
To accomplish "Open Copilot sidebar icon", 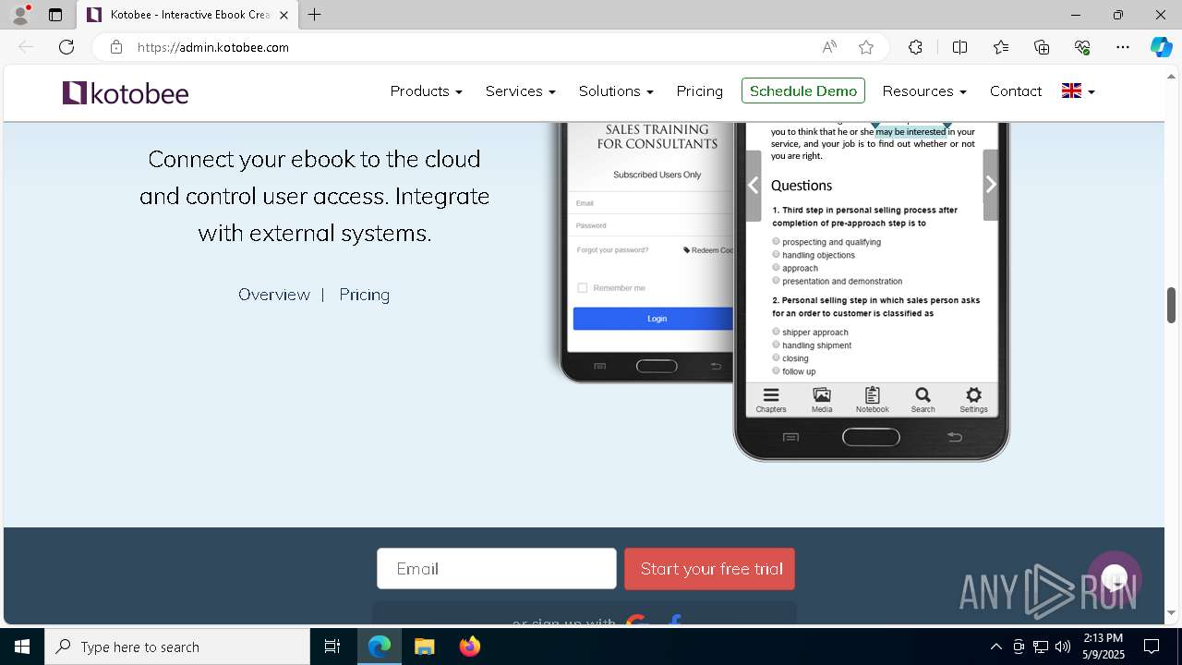I will 1161,47.
